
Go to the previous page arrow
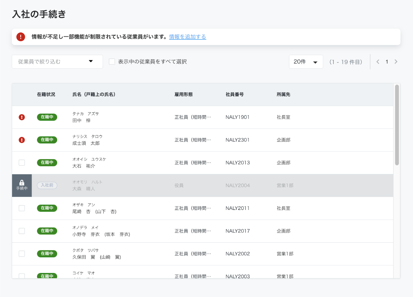pyautogui.click(x=378, y=62)
